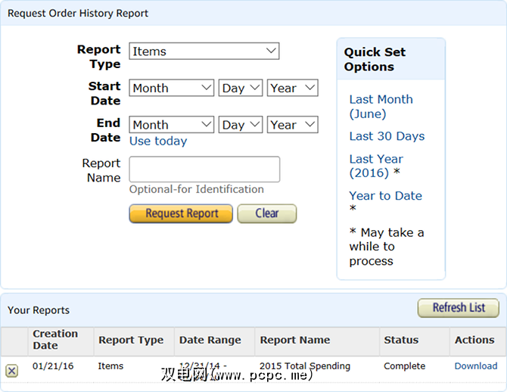
Task: Expand the Start Date Month dropdown
Action: pyautogui.click(x=172, y=89)
